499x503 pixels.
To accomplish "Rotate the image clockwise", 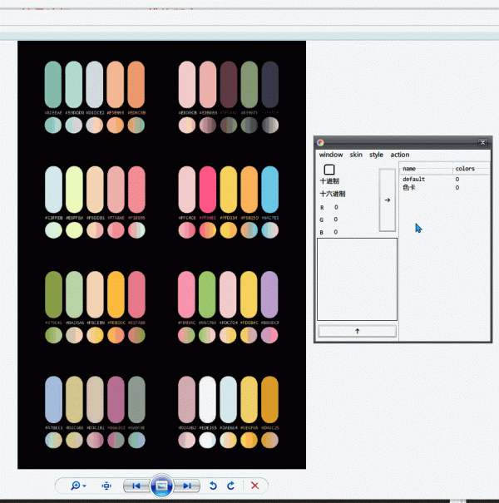I will point(230,486).
